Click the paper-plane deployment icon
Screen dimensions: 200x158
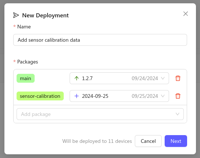[16, 15]
